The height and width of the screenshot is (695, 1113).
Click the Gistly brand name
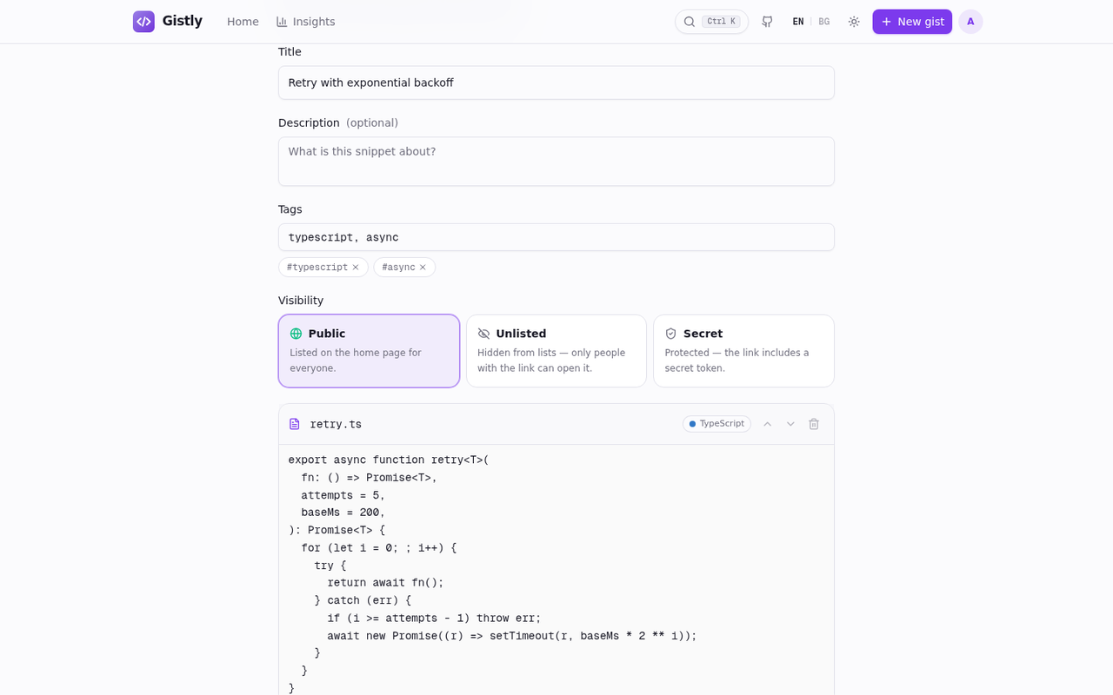(x=183, y=21)
